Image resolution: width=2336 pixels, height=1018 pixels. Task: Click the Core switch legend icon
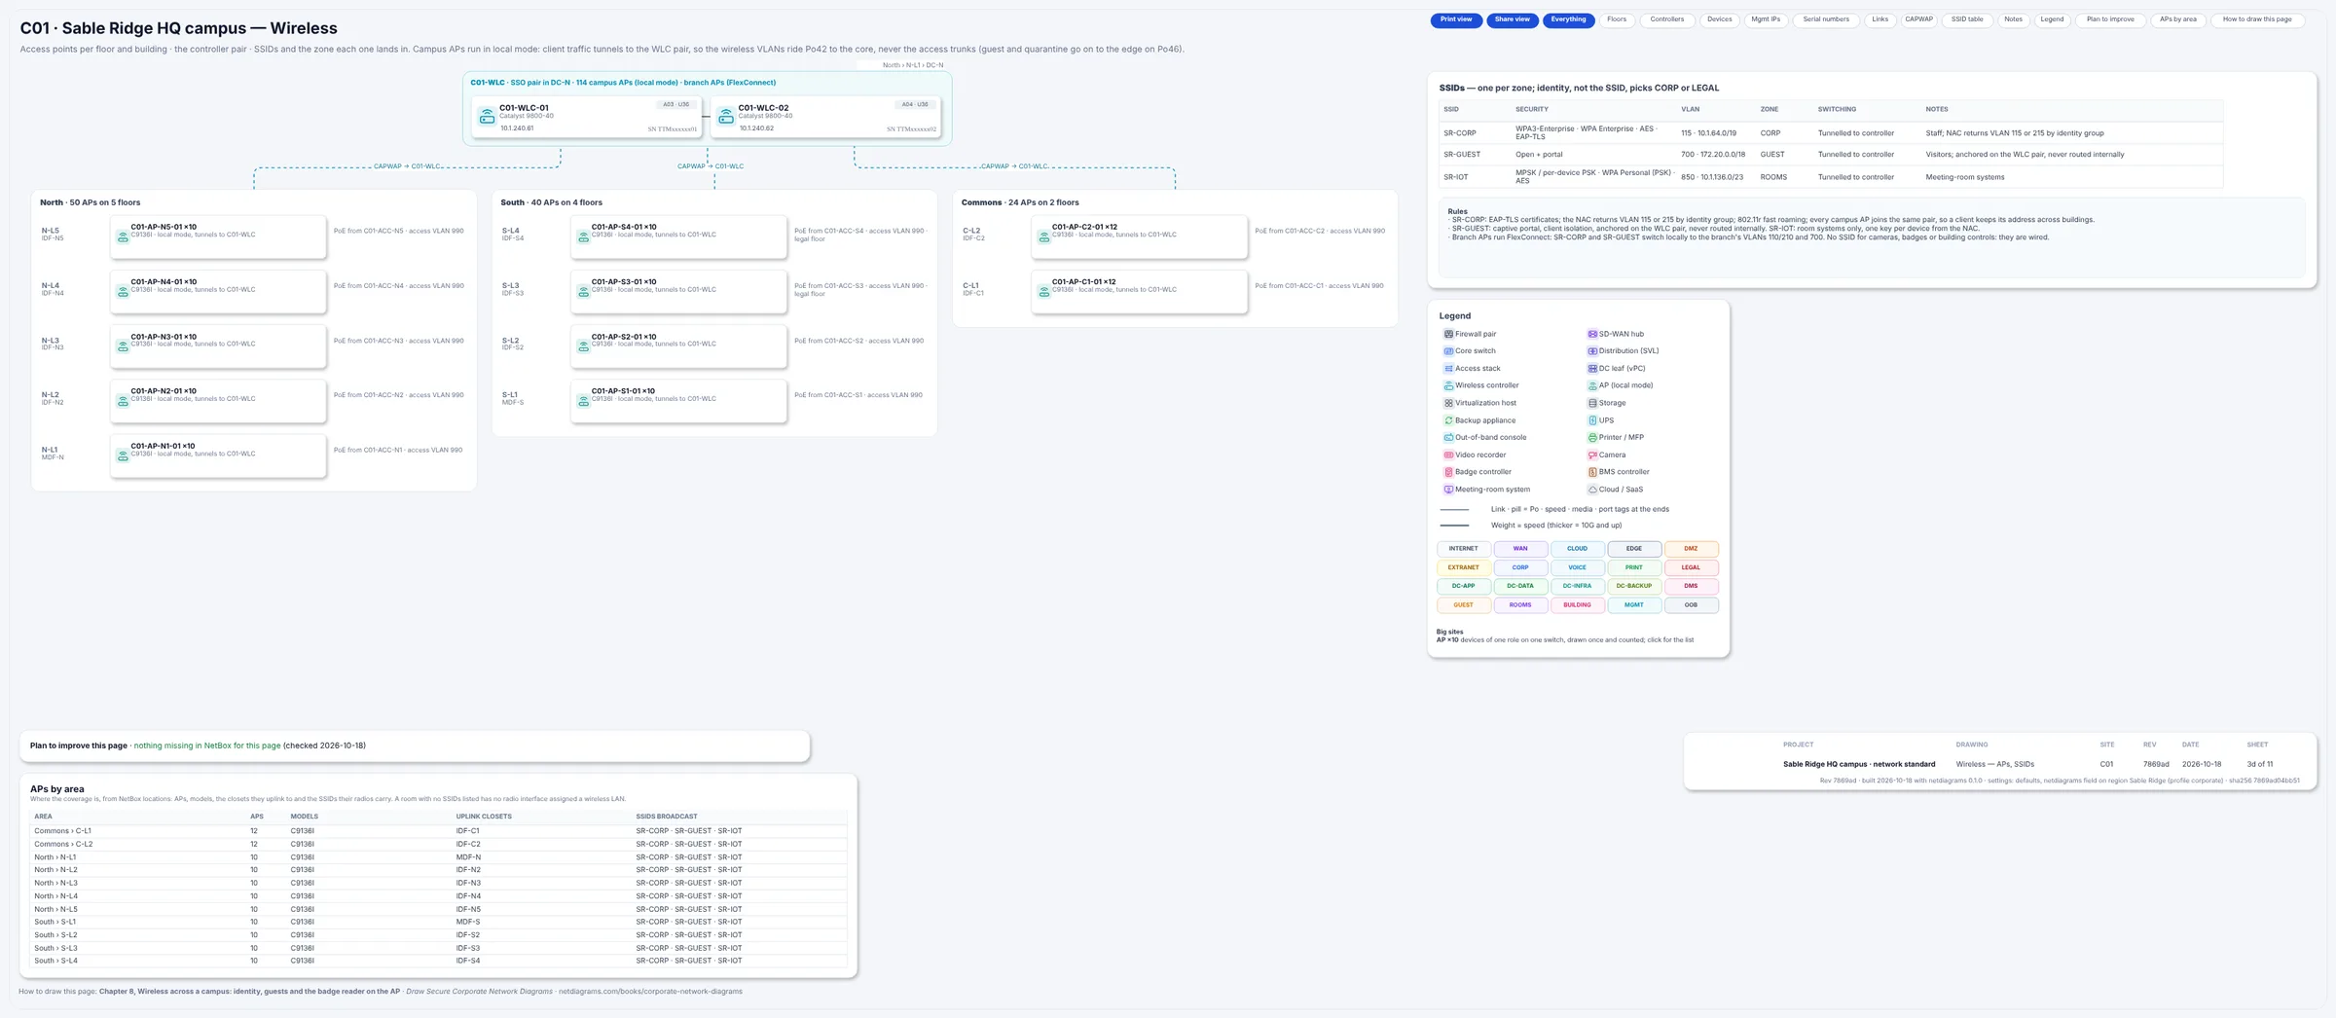click(1448, 351)
